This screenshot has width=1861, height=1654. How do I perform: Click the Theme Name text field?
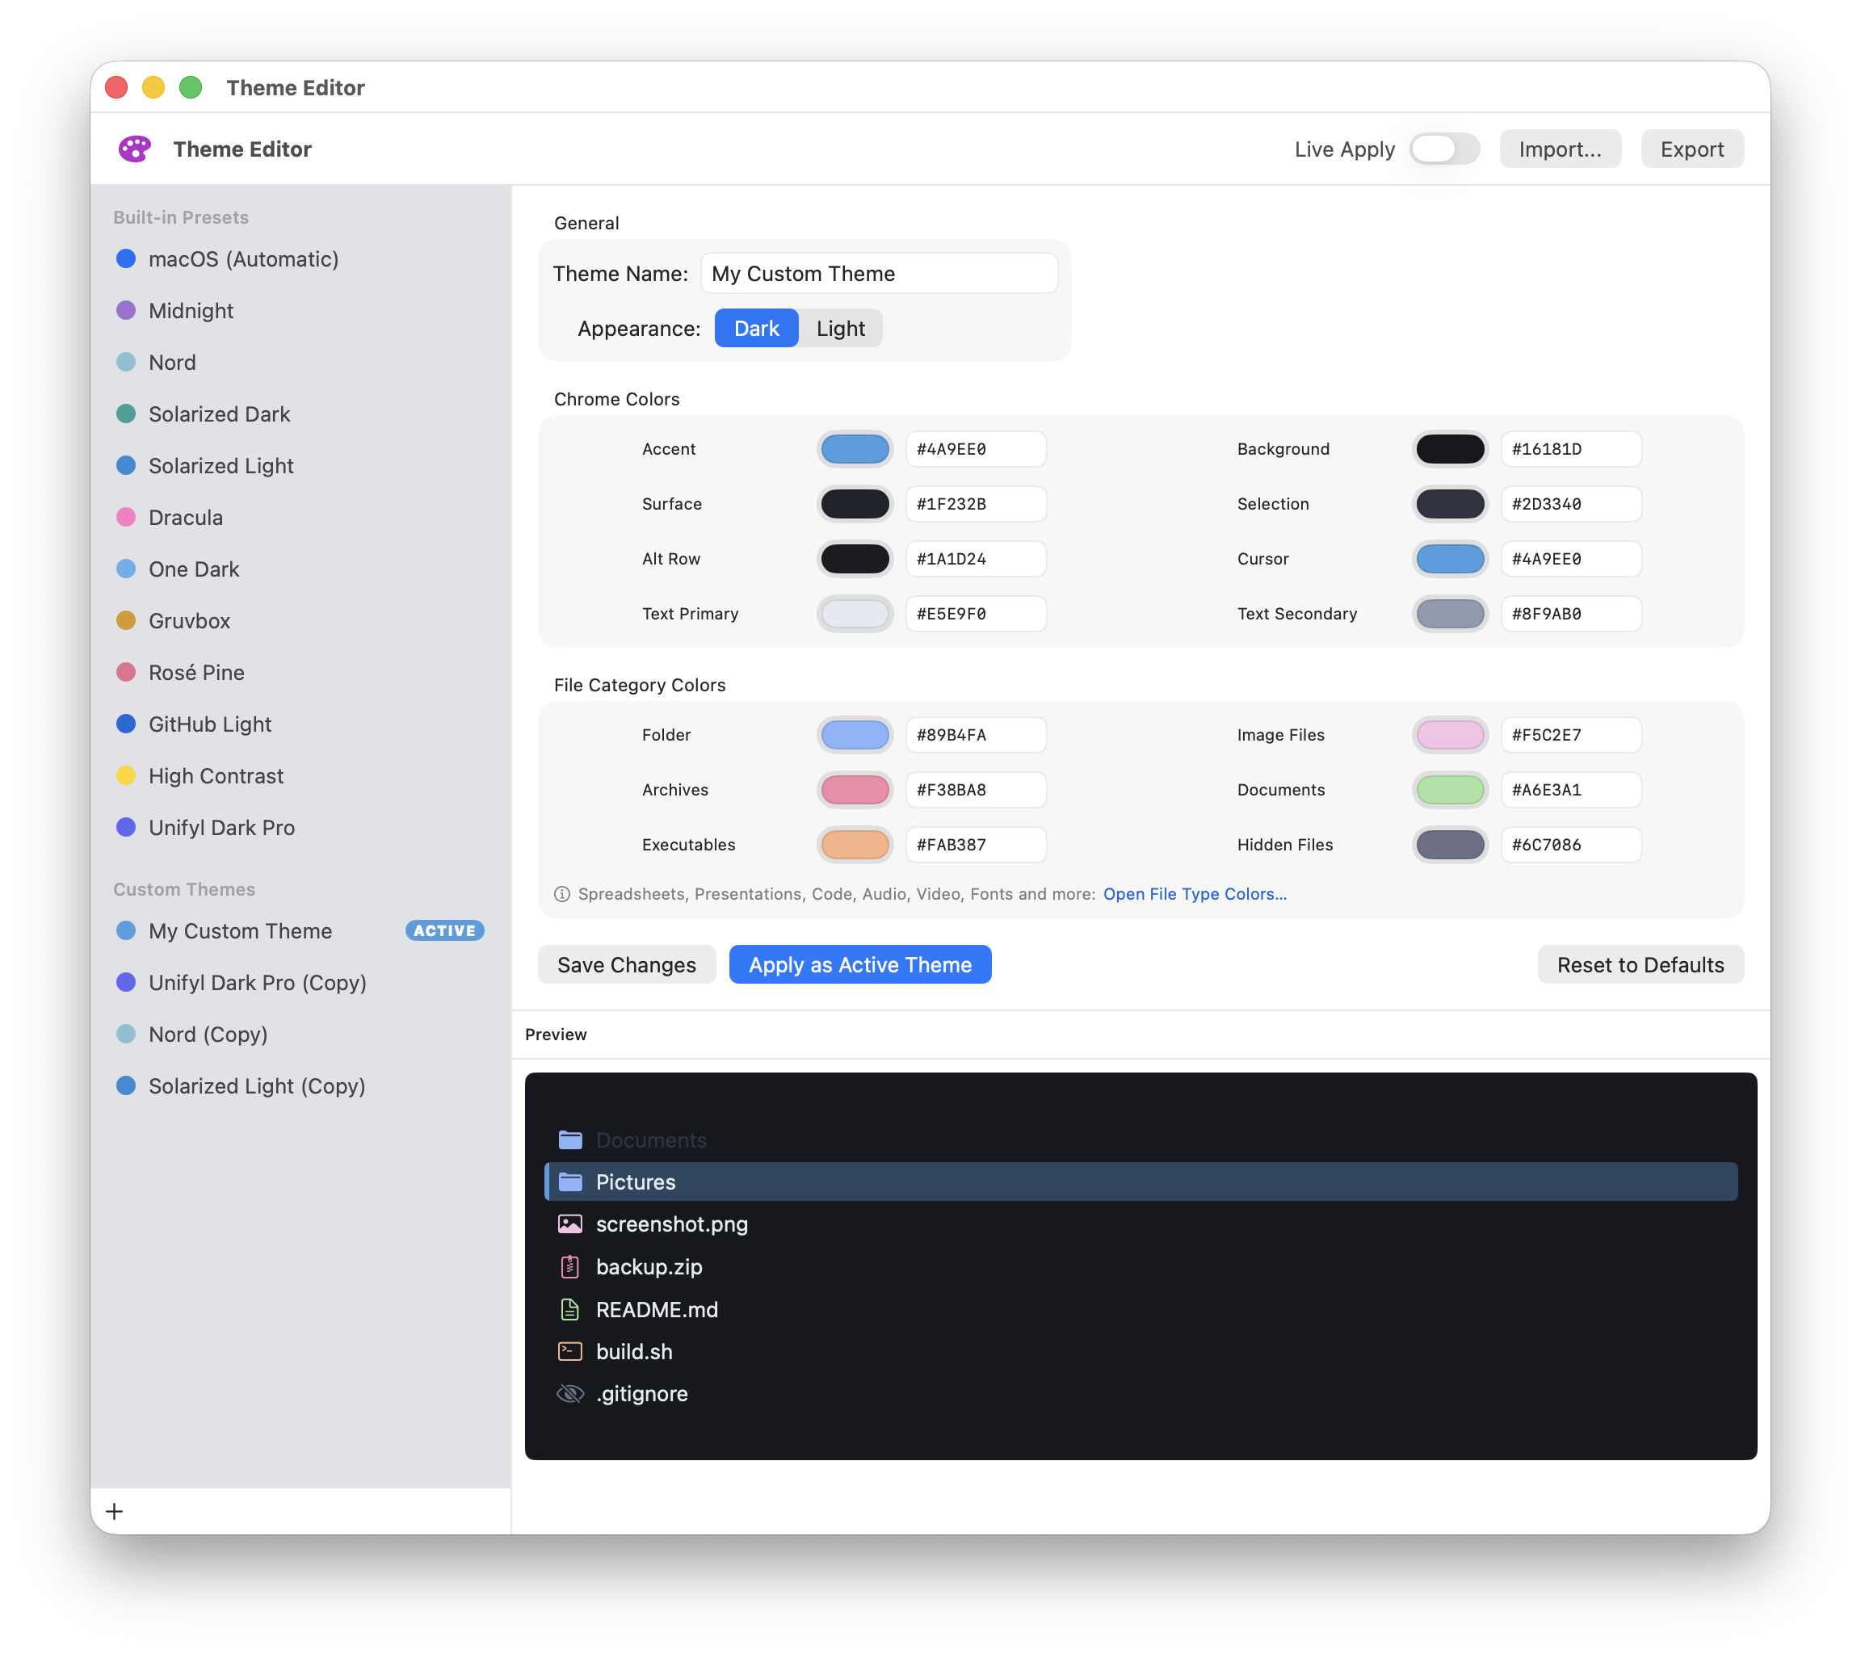[x=879, y=273]
